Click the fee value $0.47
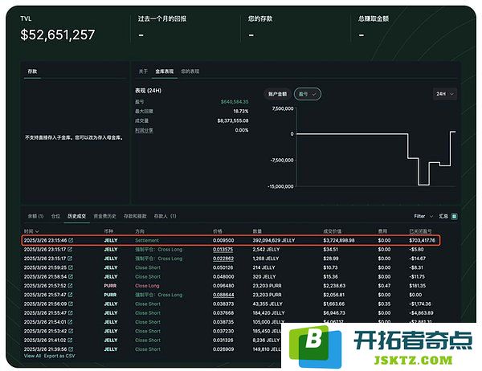The width and height of the screenshot is (482, 371). tap(384, 286)
